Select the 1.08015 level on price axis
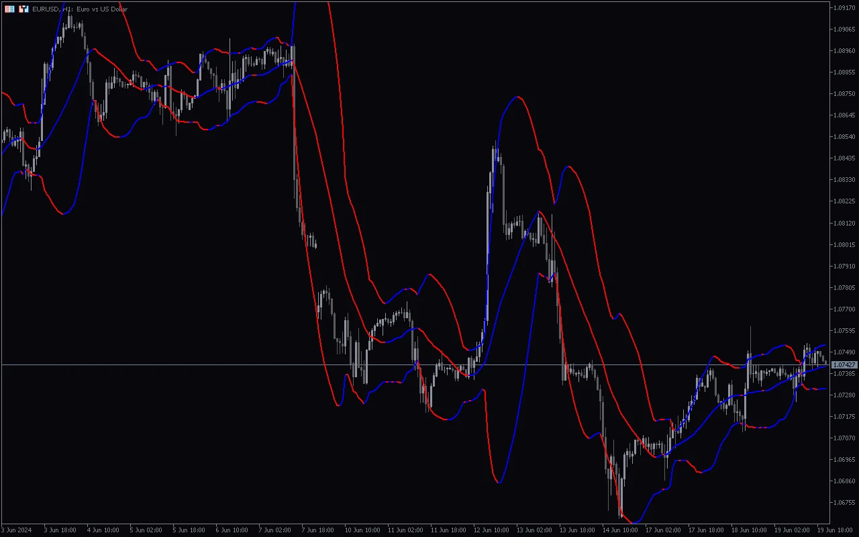Screen dimensions: 859x537 pos(844,244)
